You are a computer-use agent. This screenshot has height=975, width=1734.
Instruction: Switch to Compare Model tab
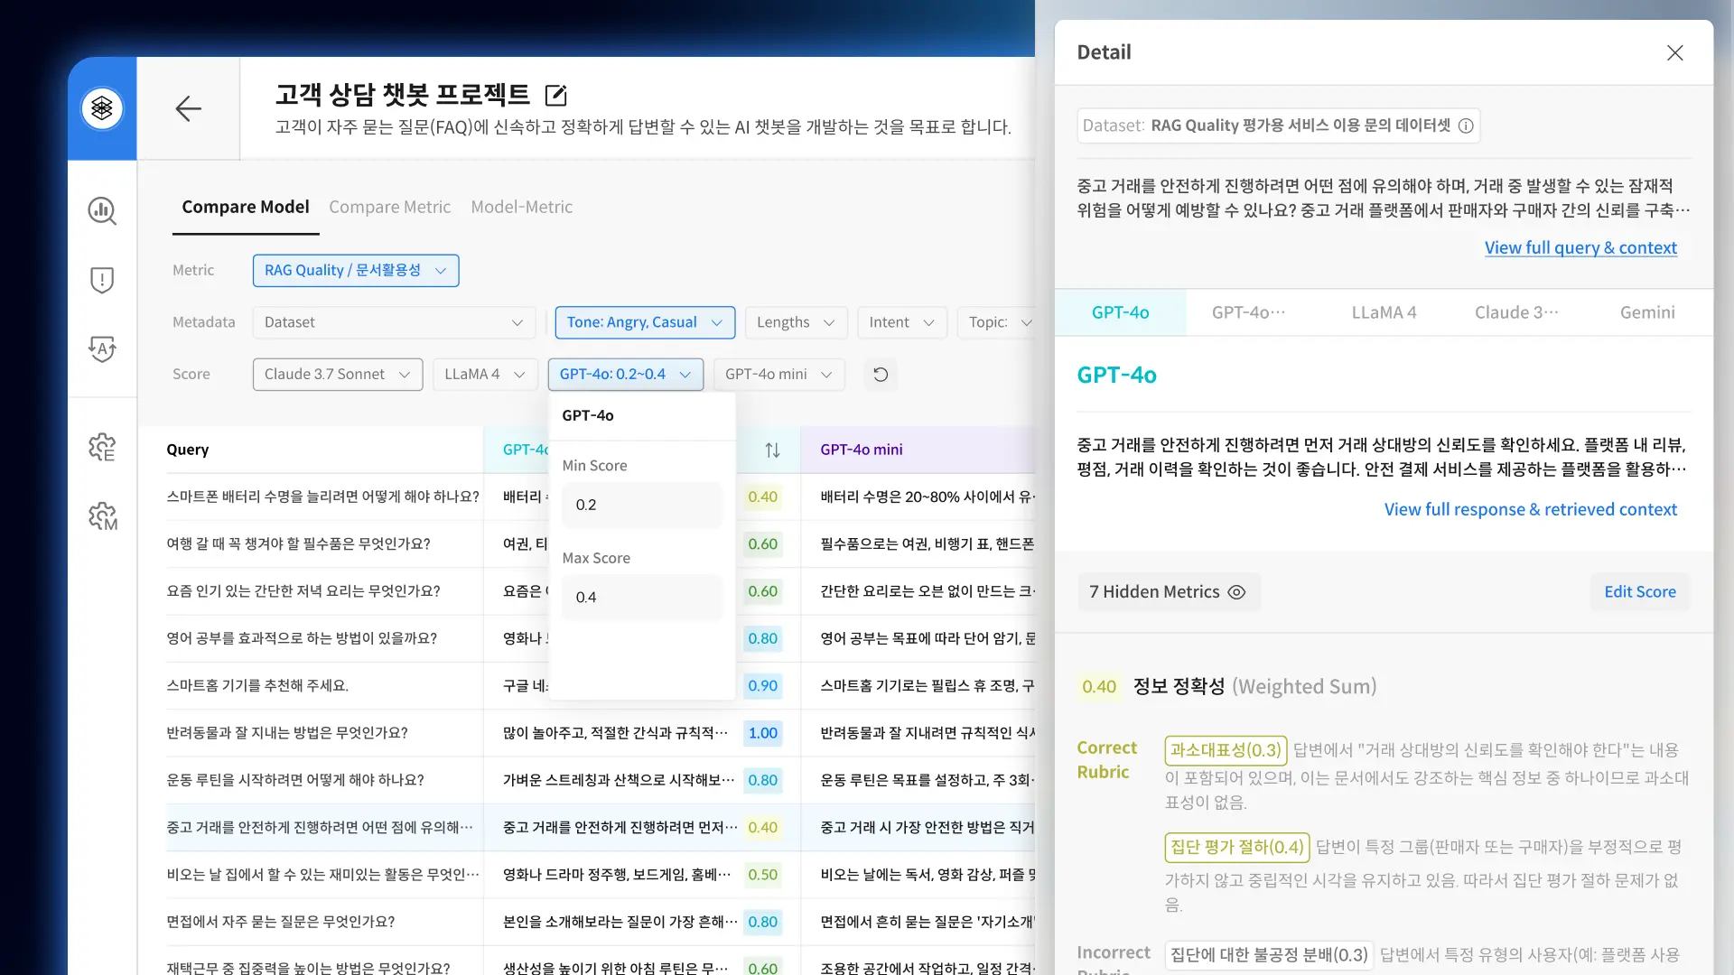246,207
